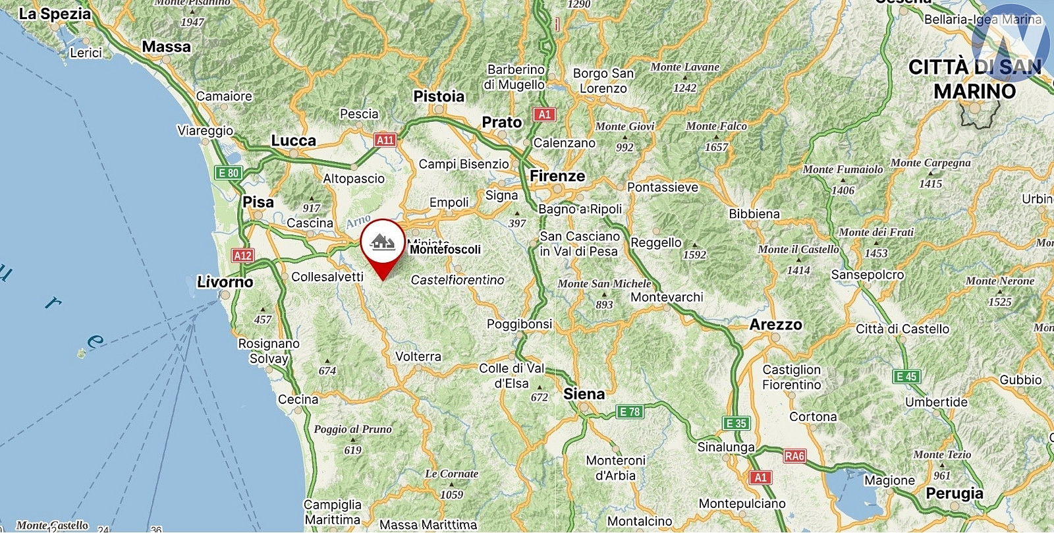Click the La Spezia city label
Image resolution: width=1054 pixels, height=533 pixels.
(55, 14)
